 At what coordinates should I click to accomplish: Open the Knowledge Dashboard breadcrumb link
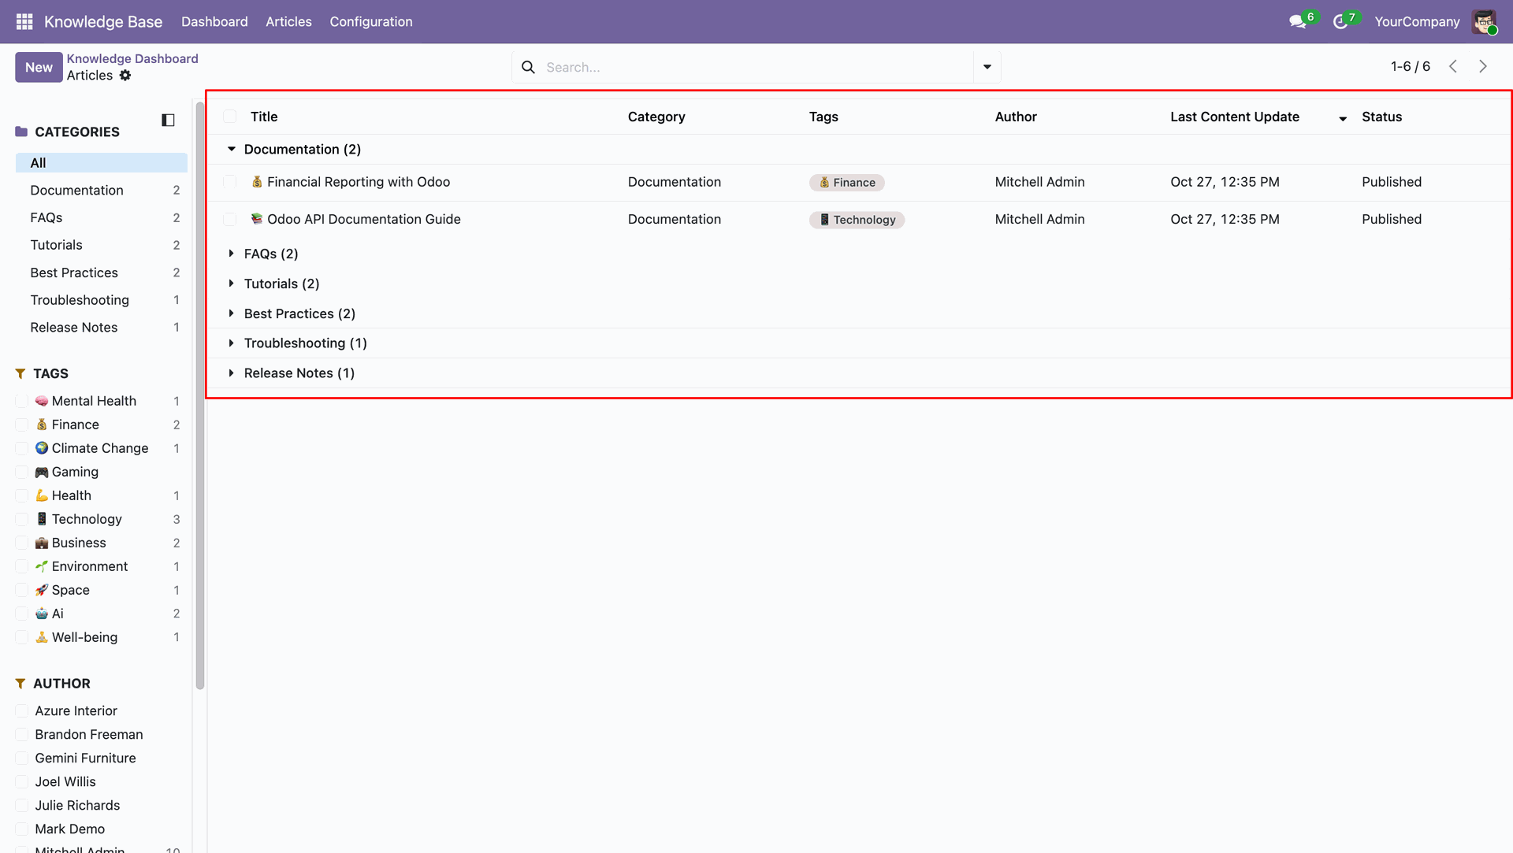coord(132,58)
